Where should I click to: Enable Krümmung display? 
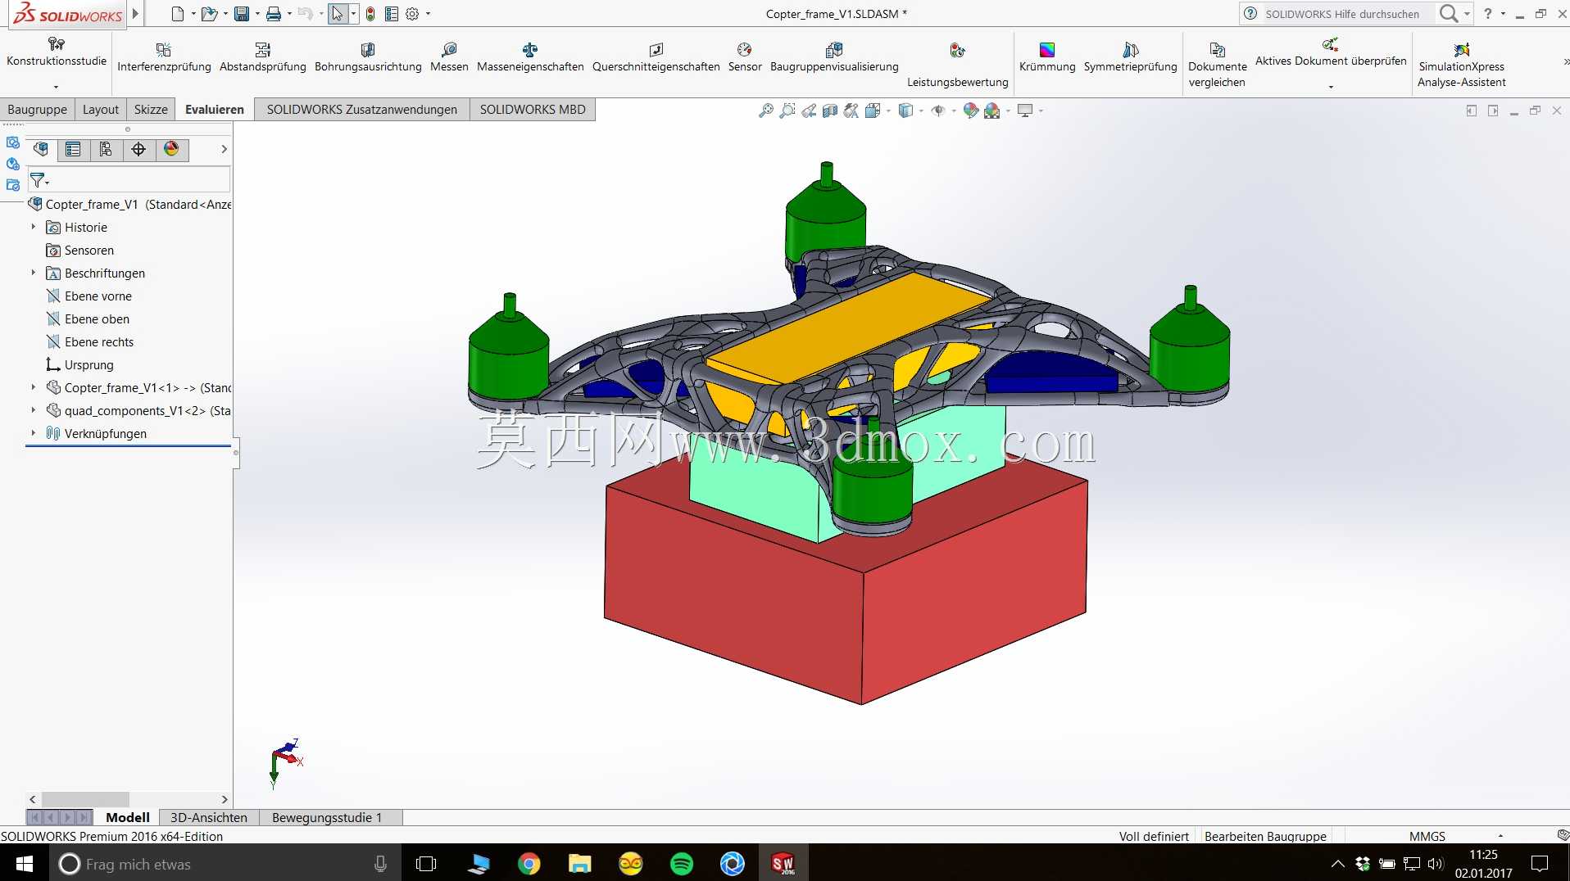[x=1047, y=57]
